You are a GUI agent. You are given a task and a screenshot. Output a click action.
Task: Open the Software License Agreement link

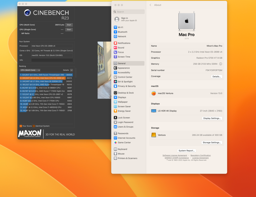click(175, 155)
